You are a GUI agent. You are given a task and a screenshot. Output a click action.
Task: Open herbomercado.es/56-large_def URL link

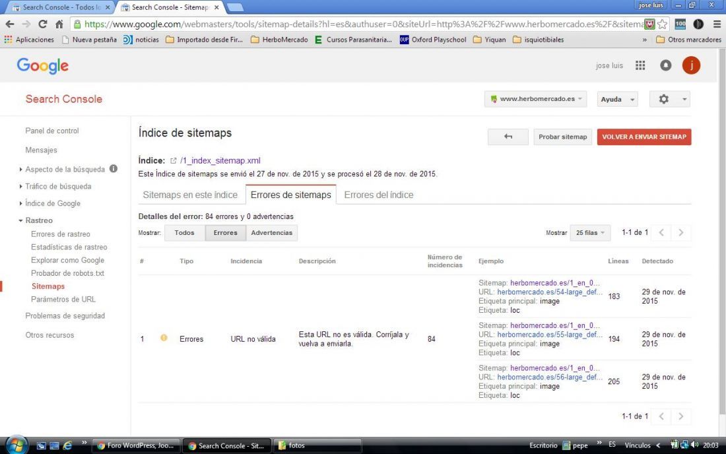[x=550, y=377]
